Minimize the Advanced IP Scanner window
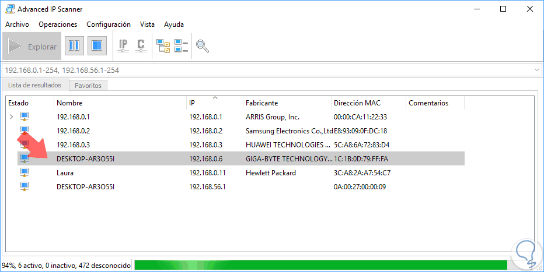Viewport: 544px width, 272px height. point(476,9)
